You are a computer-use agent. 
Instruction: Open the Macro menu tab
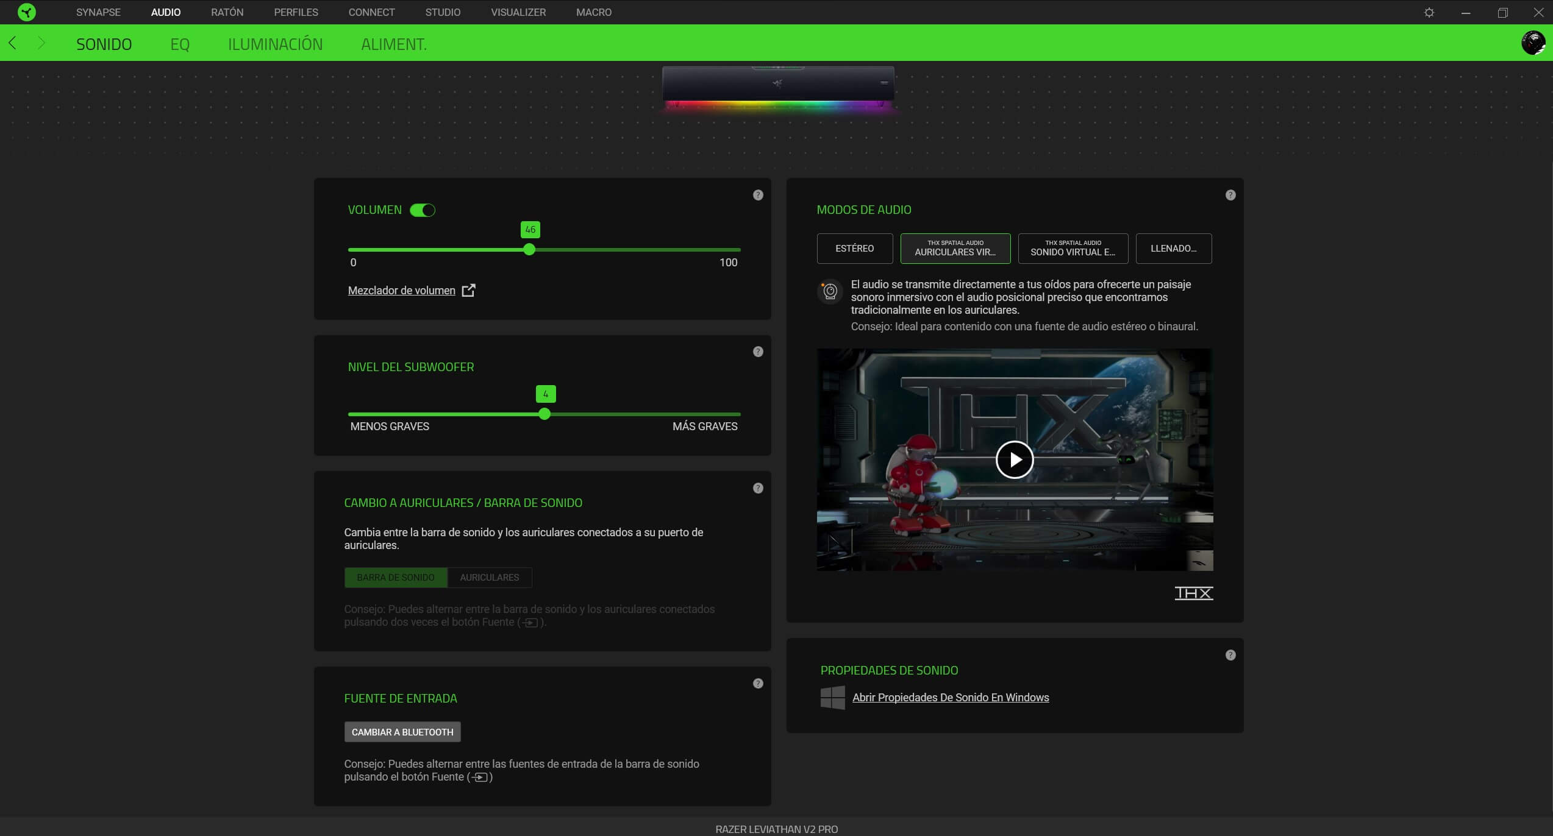(593, 12)
